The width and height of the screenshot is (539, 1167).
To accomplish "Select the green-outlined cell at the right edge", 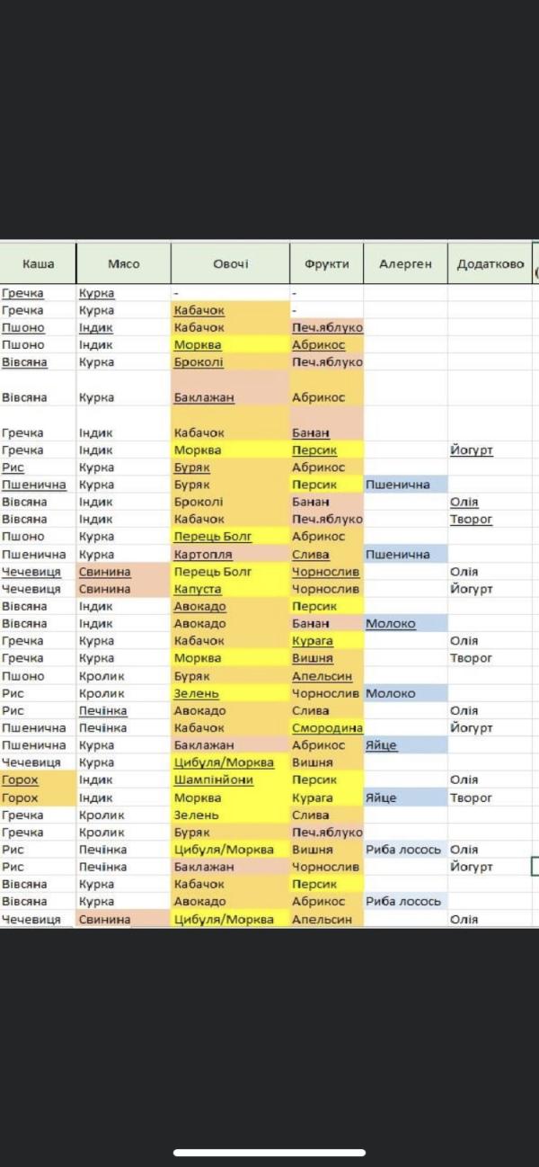I will [x=535, y=867].
